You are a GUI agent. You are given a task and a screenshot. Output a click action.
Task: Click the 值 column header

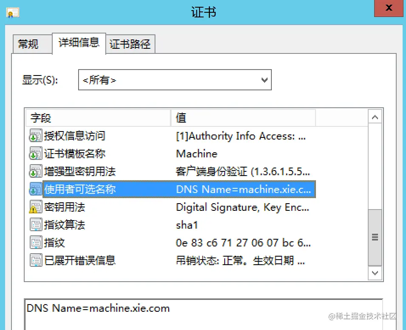pyautogui.click(x=243, y=118)
